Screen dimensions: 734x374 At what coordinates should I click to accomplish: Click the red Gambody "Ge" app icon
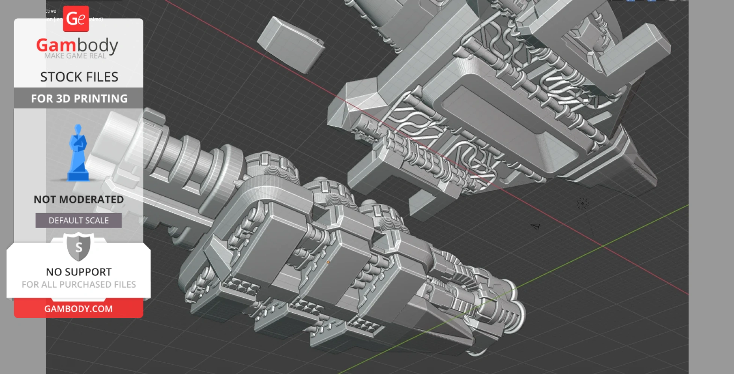click(76, 19)
